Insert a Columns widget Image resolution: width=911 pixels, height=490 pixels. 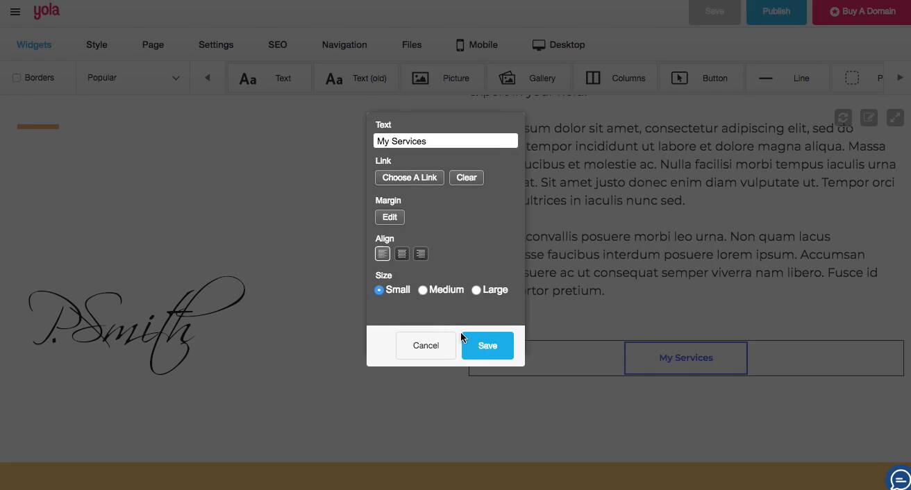[615, 78]
